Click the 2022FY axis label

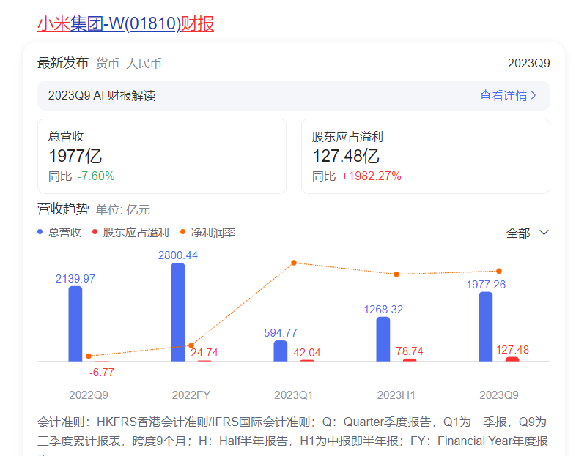(x=191, y=395)
